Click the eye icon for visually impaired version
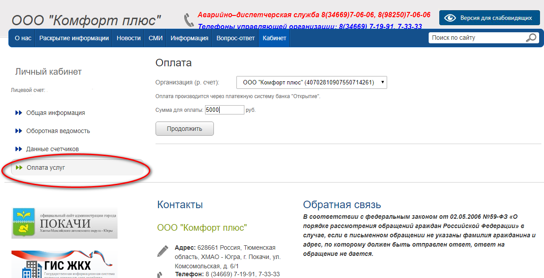 (x=450, y=18)
